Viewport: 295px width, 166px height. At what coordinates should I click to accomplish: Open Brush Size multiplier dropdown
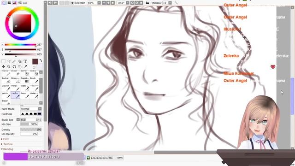pos(18,120)
